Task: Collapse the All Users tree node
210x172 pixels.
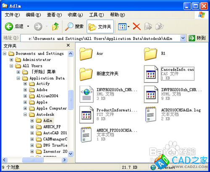Action: 11,66
